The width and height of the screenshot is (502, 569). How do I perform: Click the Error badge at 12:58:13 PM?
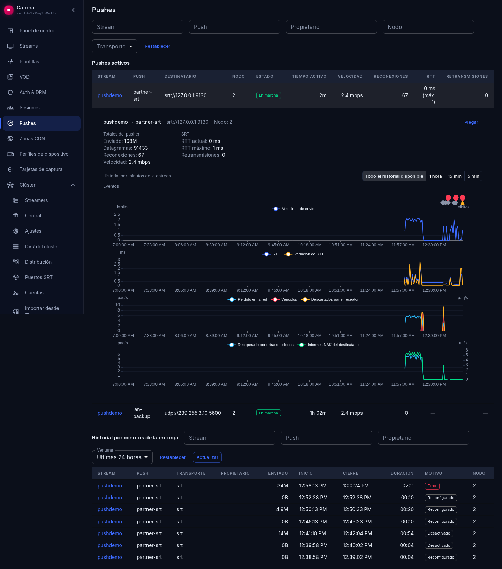click(432, 486)
